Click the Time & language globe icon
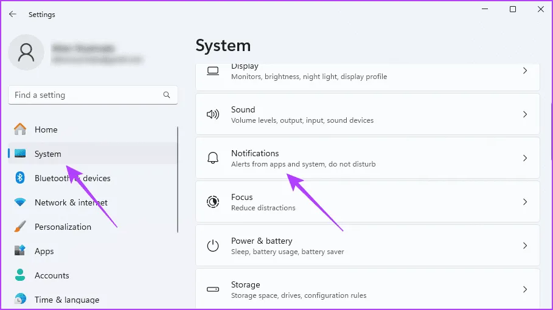553x310 pixels. click(x=20, y=299)
